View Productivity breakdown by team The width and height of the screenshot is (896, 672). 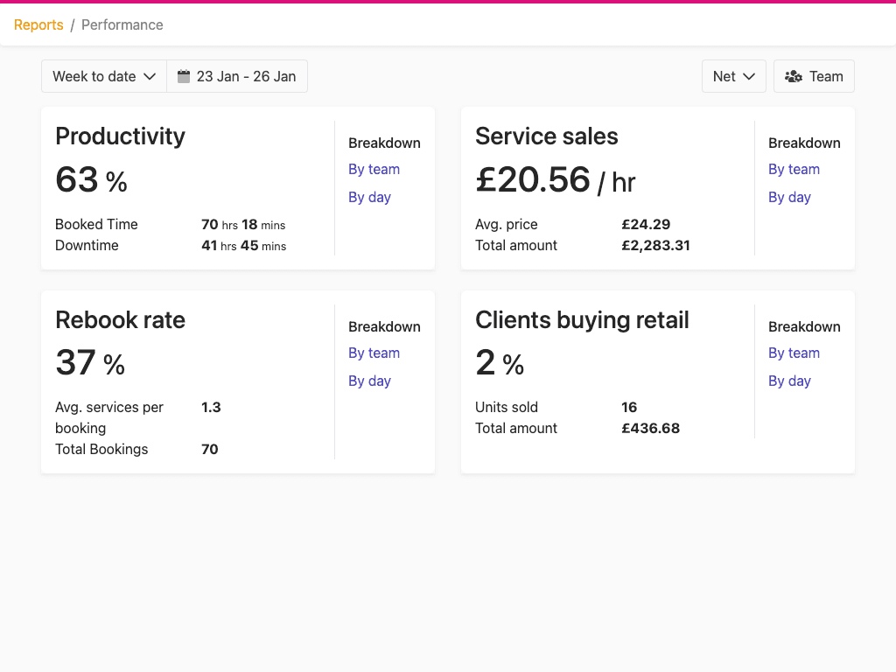point(374,169)
